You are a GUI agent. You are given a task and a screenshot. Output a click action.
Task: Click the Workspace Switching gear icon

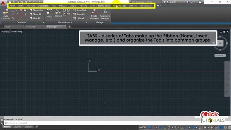click(205, 127)
